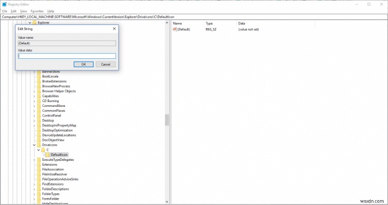Screen dimensions: 388x205
Task: Expand the CommandStore key
Action: [34, 106]
